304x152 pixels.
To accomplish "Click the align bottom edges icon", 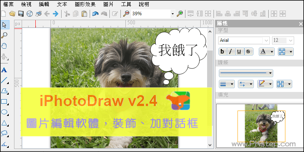I will (x=263, y=14).
